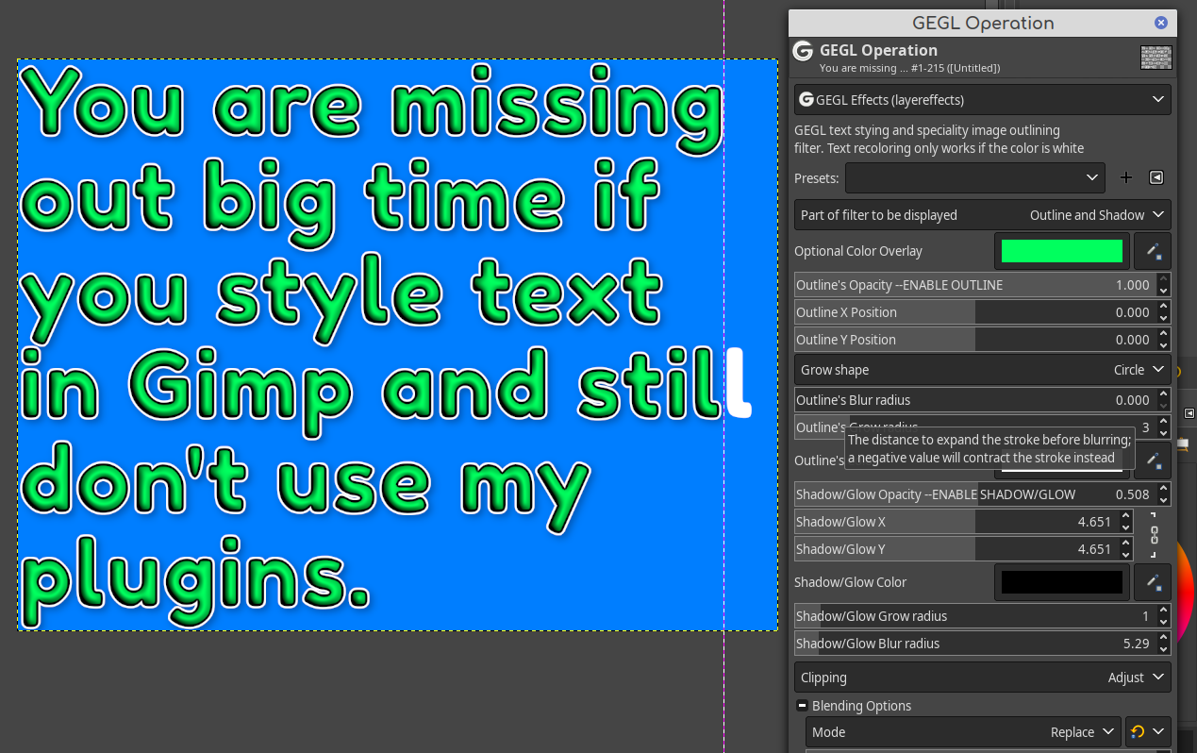This screenshot has height=753, width=1197.
Task: Adjust the Shadow/Glow Grow radius stepper arrows
Action: [1163, 616]
